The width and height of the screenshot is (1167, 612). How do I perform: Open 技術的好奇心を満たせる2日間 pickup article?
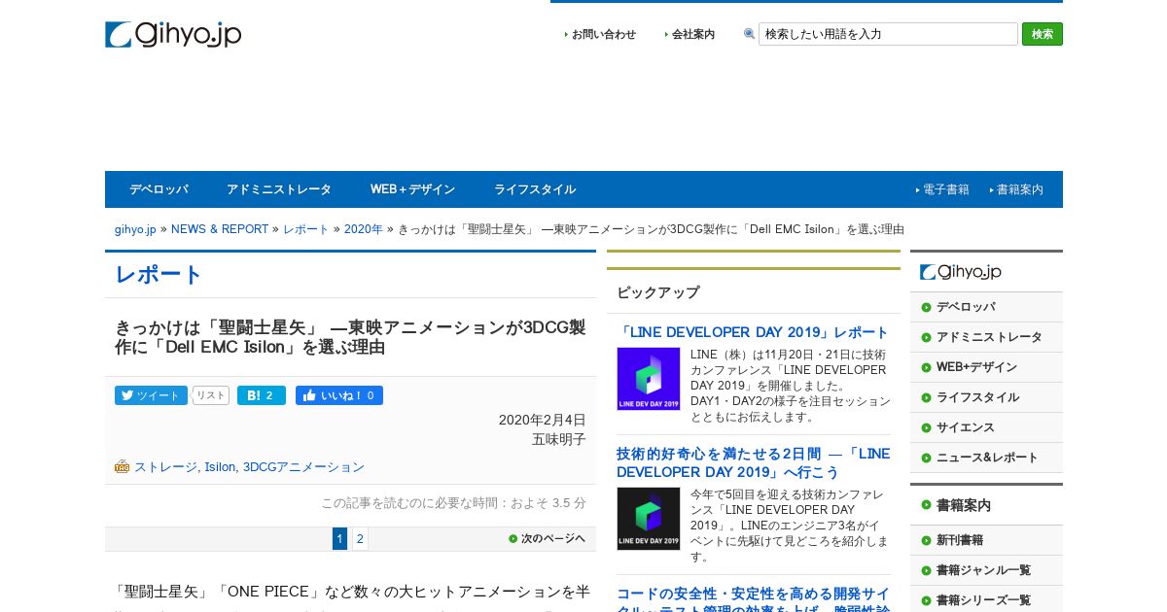753,462
